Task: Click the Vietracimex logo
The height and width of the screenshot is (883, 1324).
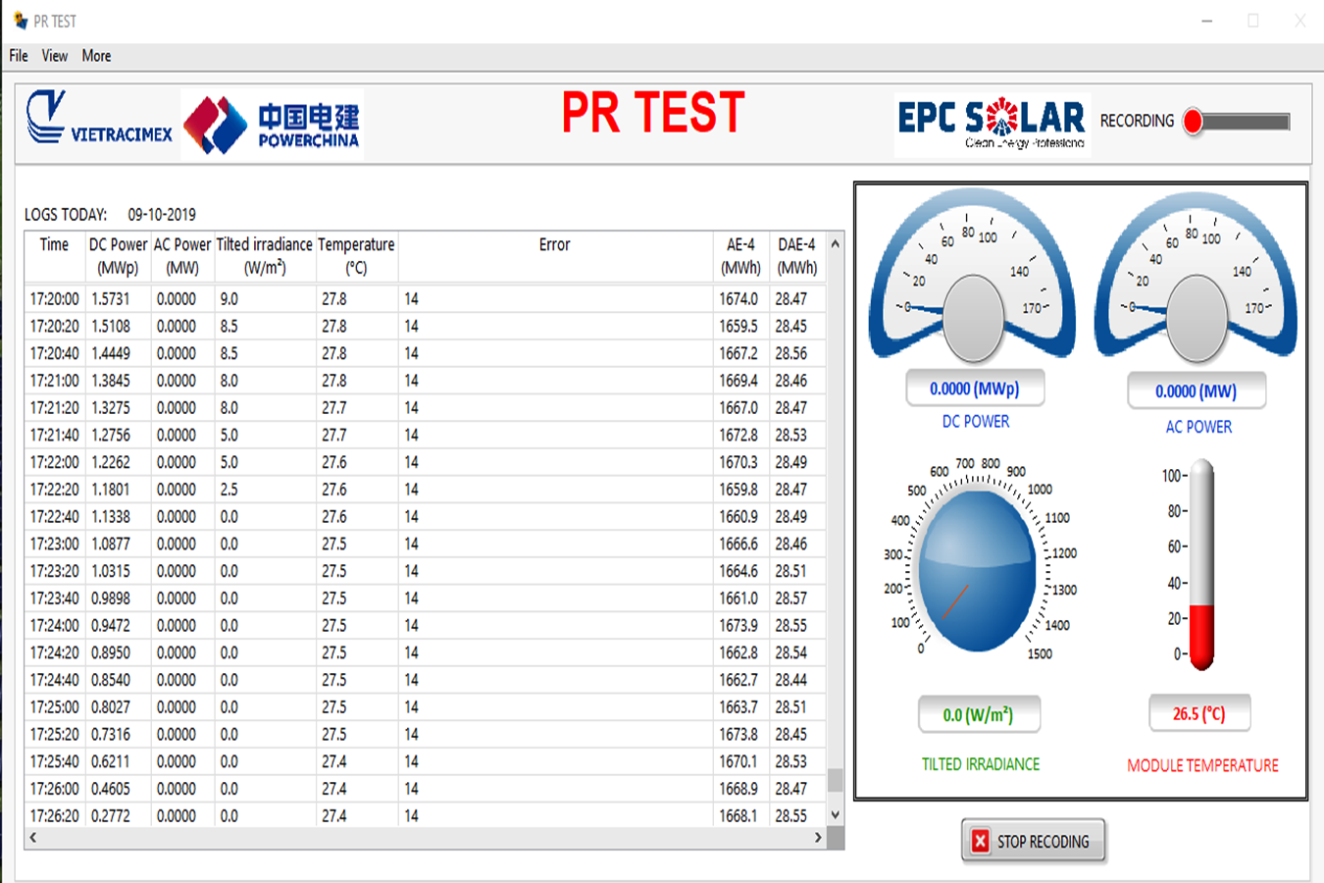Action: 98,122
